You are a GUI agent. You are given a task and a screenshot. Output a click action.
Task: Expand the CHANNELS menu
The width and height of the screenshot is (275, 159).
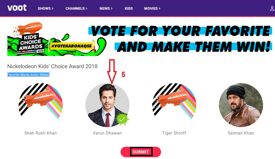click(x=76, y=8)
